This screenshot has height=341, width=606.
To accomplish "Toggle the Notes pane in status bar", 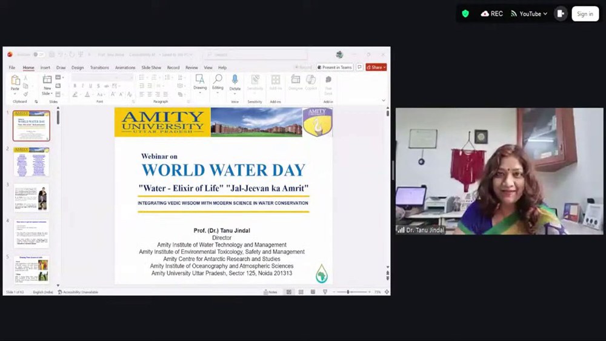I will click(x=270, y=292).
